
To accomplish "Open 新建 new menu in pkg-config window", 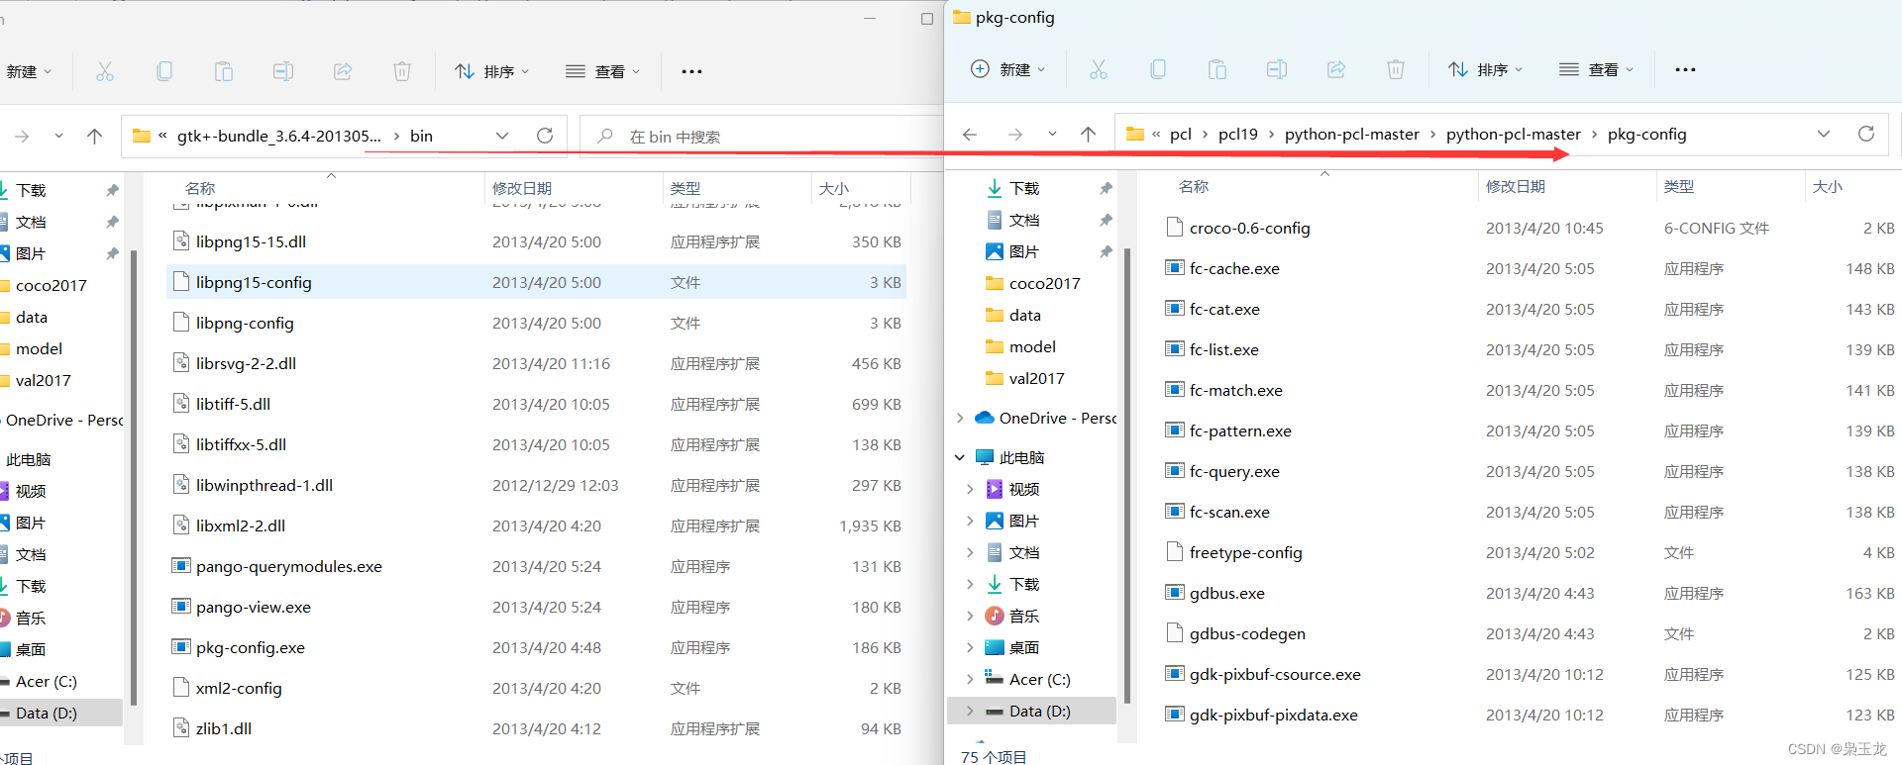I will (1007, 69).
